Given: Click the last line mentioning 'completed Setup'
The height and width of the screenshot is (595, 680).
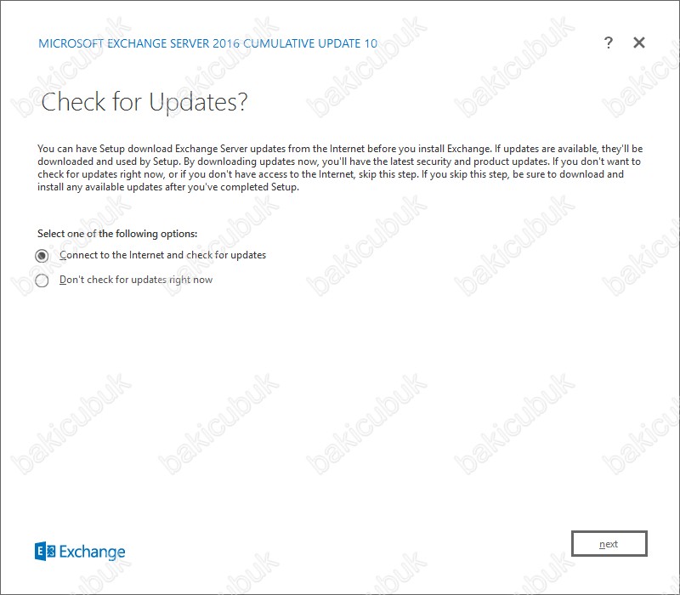Looking at the screenshot, I should (x=168, y=187).
